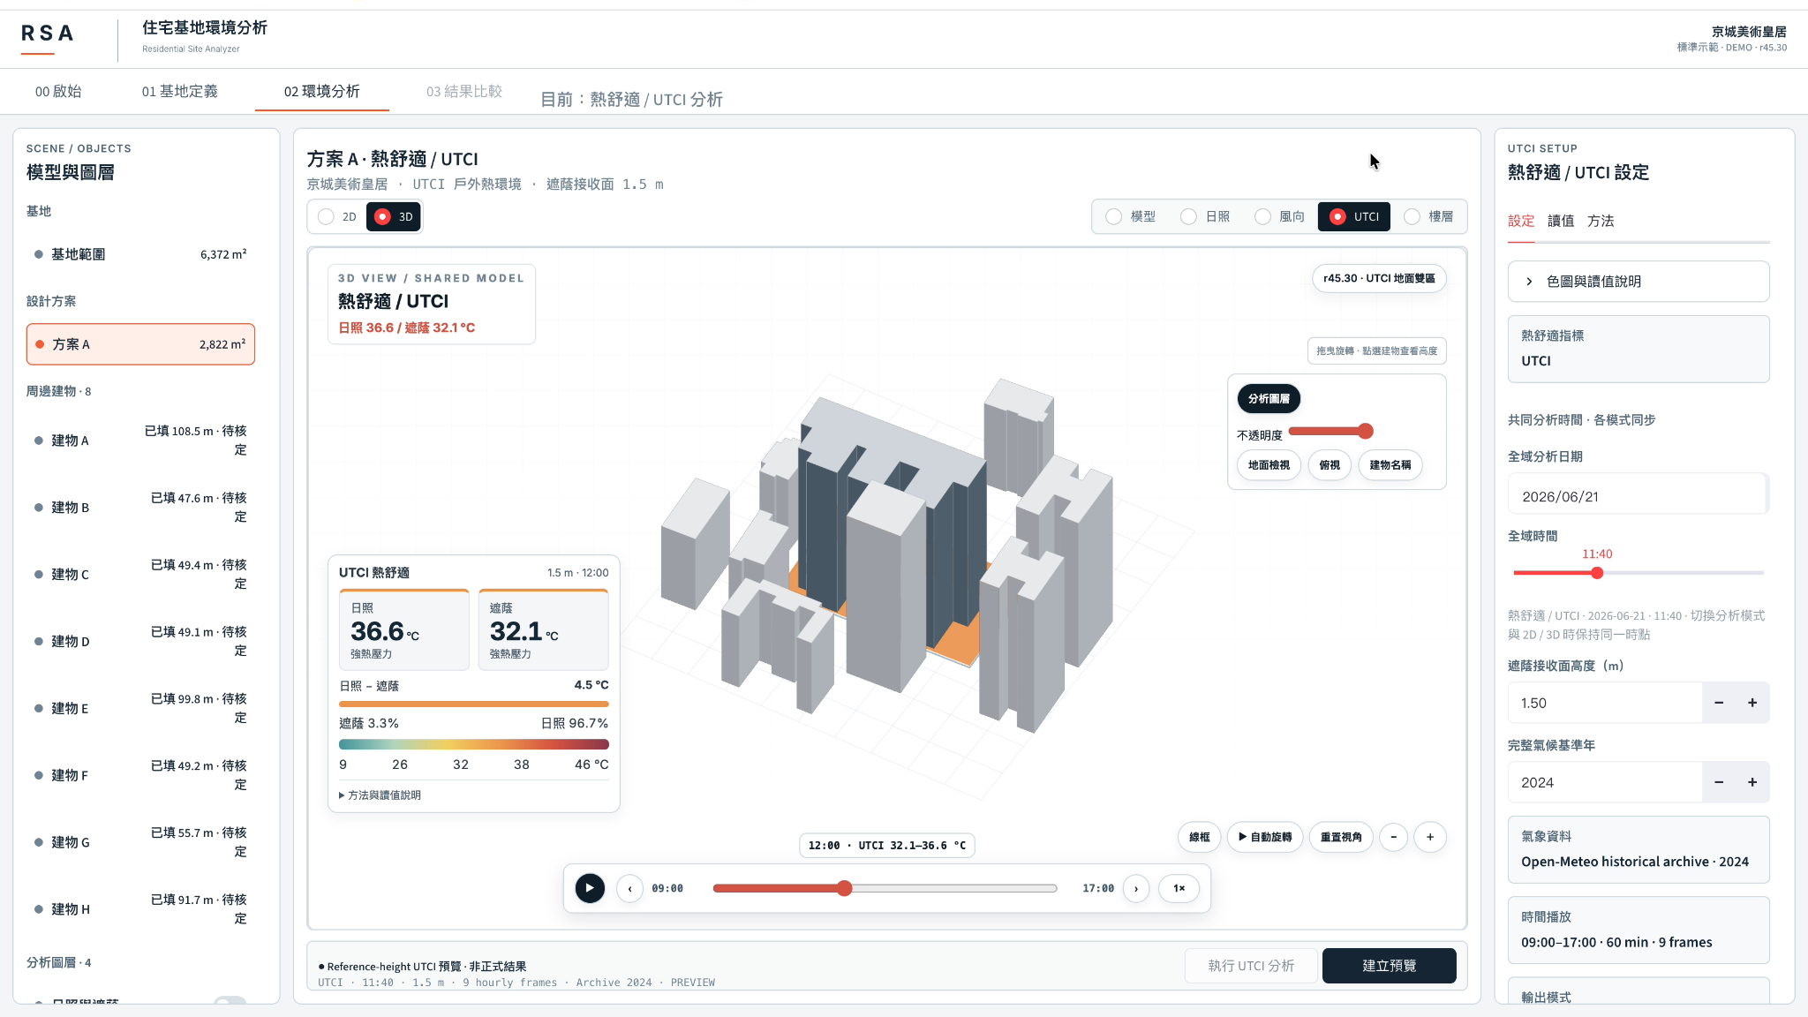Step to next time frame

pos(1136,888)
